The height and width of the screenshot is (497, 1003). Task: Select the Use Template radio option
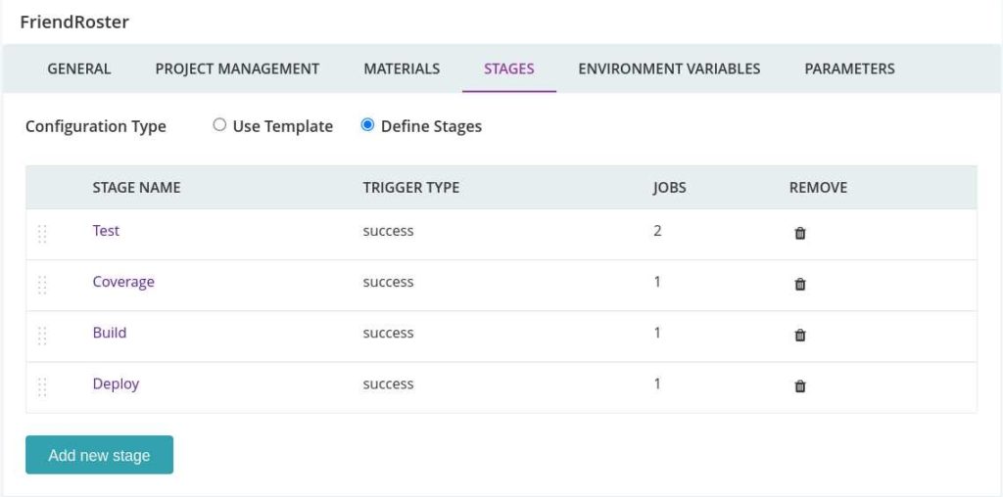click(x=220, y=125)
